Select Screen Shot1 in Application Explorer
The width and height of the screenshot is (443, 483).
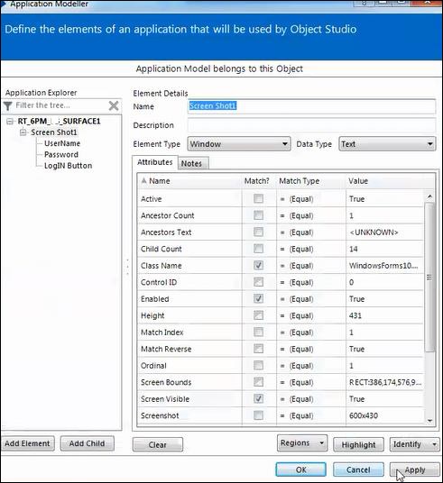pyautogui.click(x=53, y=132)
